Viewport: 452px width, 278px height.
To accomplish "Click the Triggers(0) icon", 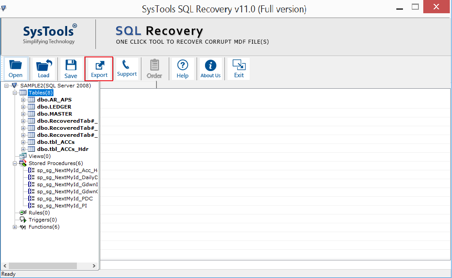I will tap(23, 220).
